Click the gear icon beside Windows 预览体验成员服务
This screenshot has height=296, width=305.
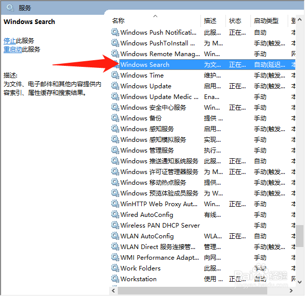pos(115,193)
